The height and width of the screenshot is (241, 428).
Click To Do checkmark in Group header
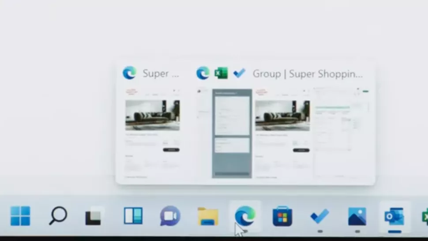coord(240,73)
